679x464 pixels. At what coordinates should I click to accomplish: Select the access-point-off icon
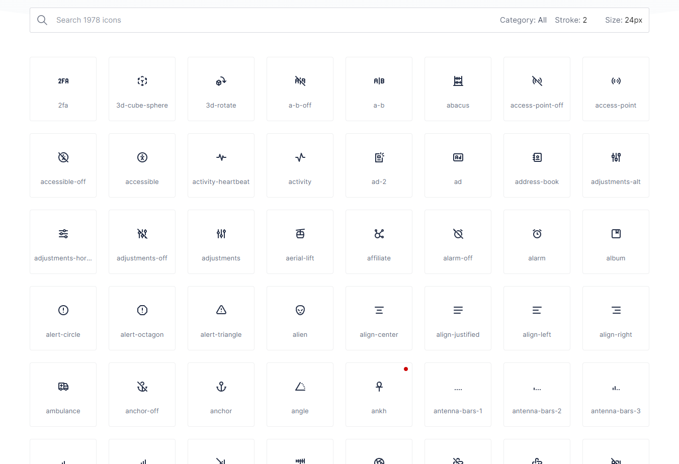537,89
